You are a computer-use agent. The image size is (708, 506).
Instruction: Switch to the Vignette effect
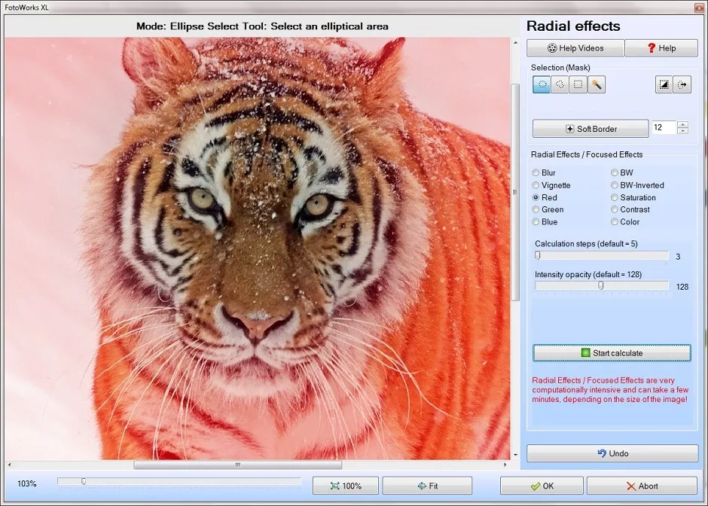tap(535, 184)
